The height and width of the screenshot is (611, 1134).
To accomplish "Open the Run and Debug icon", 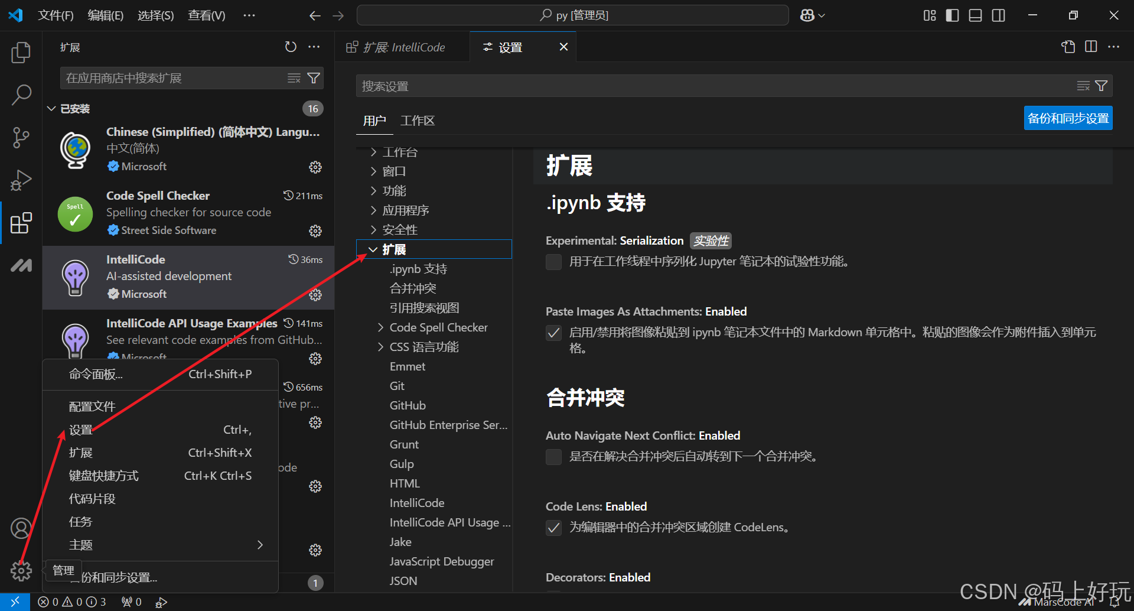I will (x=21, y=180).
